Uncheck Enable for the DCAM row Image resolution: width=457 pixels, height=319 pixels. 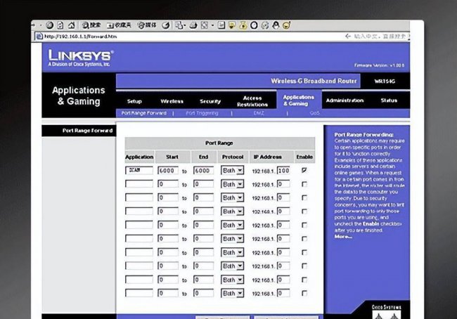click(x=304, y=170)
